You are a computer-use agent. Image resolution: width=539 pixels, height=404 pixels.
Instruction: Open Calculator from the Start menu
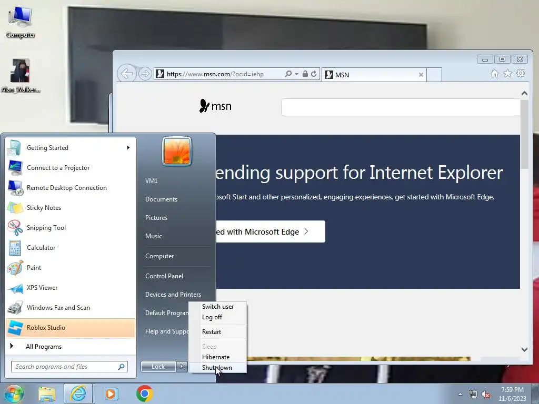click(71, 247)
